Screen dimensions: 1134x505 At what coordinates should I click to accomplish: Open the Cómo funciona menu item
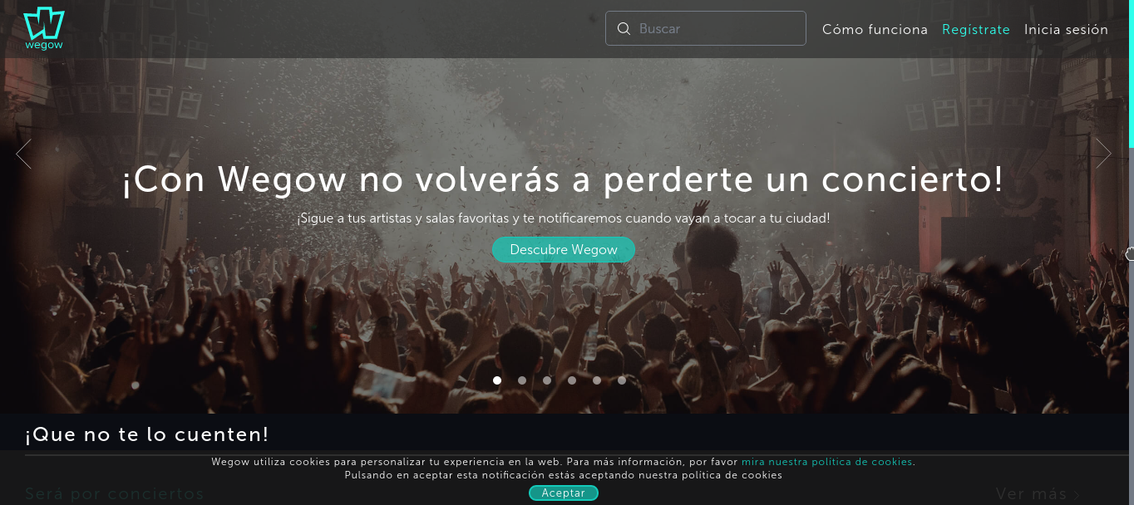[x=875, y=30]
